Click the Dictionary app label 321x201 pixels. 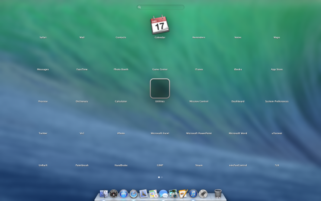point(82,102)
